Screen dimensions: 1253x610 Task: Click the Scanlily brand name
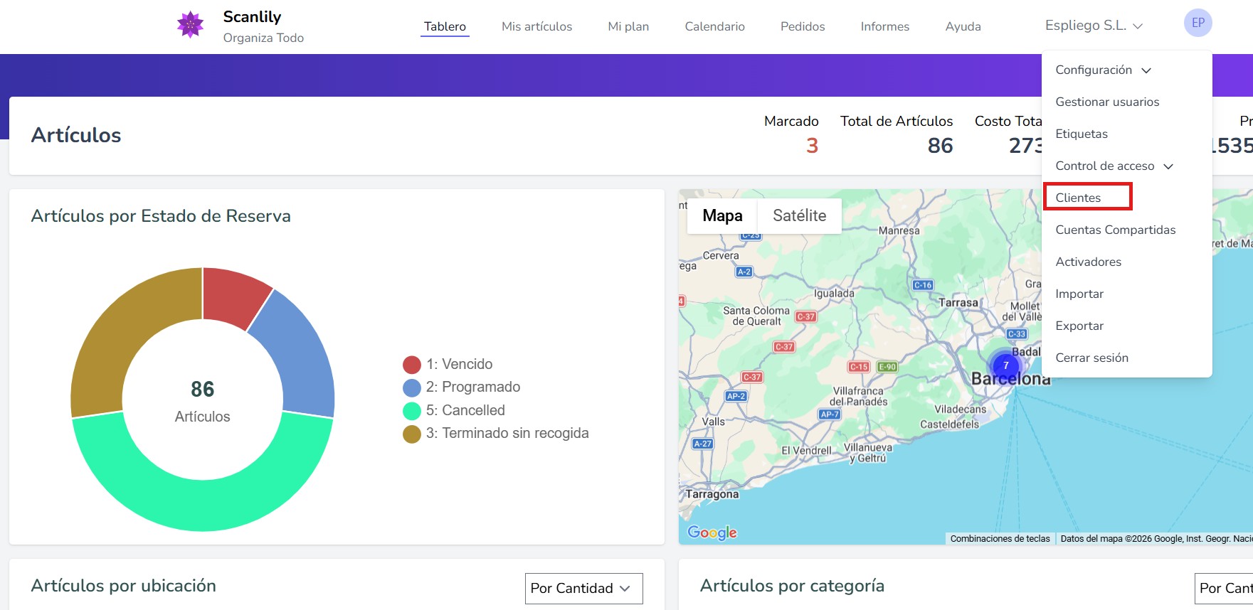252,16
